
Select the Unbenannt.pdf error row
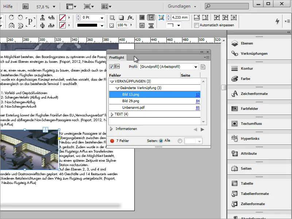click(x=154, y=108)
